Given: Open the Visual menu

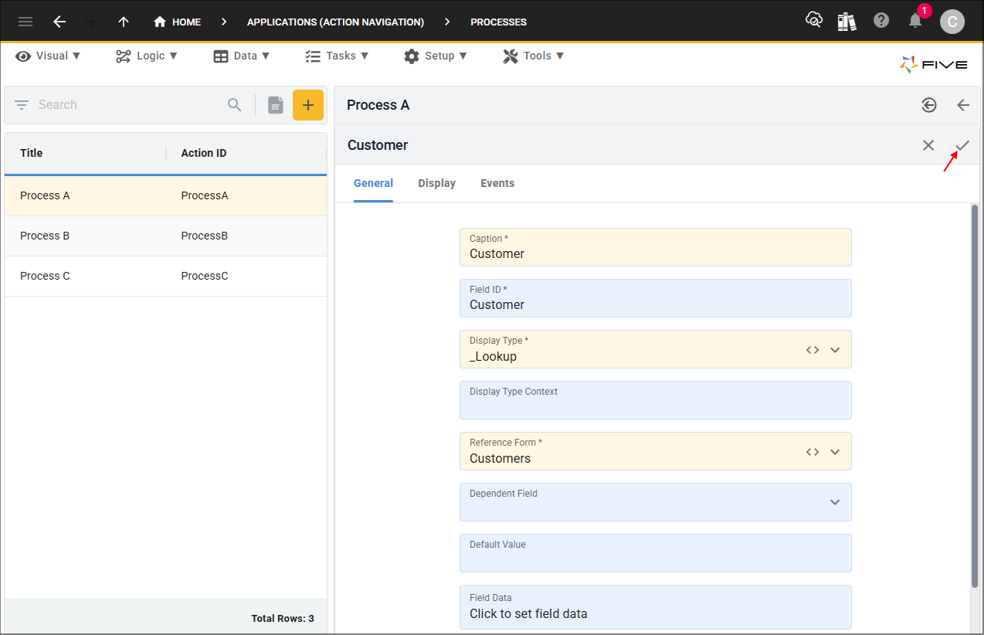Looking at the screenshot, I should 48,56.
